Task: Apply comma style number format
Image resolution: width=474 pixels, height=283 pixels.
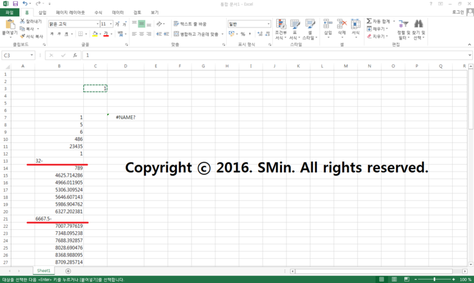Action: coord(250,34)
